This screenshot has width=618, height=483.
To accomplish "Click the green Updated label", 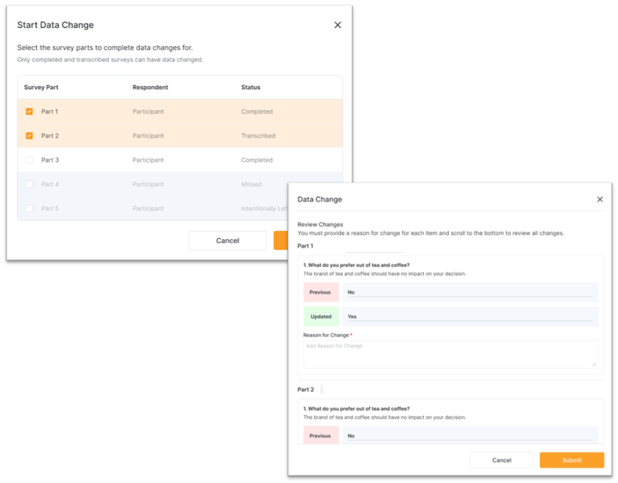I will 320,316.
